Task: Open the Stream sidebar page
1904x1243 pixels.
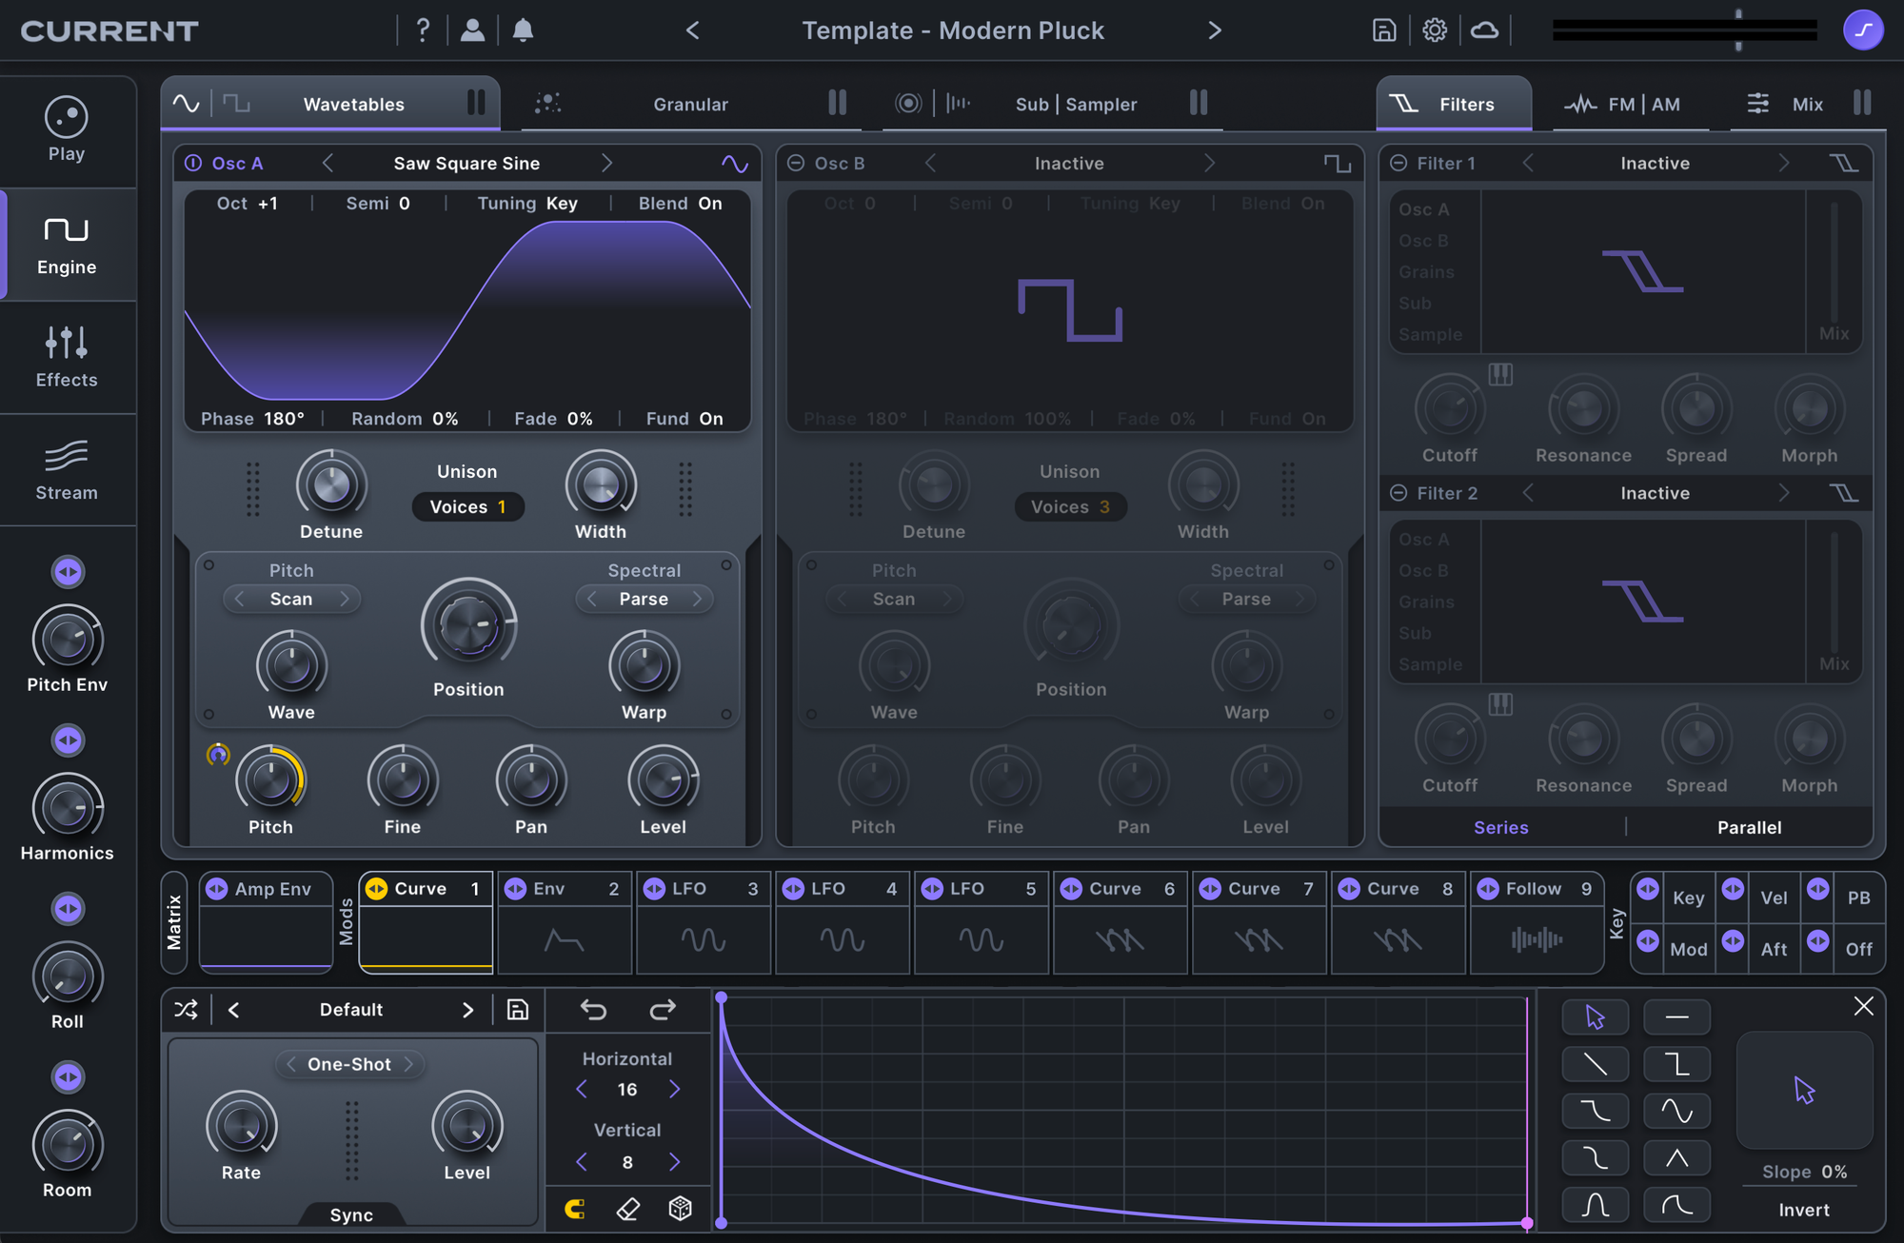Action: [x=67, y=470]
